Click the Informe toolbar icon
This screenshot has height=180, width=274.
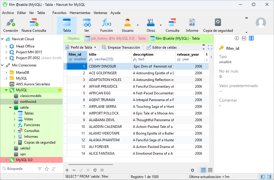coord(192,25)
